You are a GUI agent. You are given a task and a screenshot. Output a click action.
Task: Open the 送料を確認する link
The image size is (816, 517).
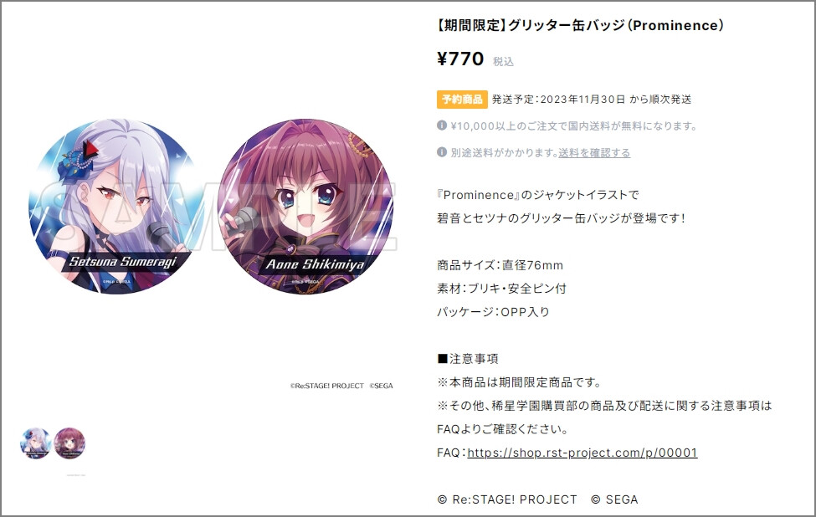tap(594, 153)
